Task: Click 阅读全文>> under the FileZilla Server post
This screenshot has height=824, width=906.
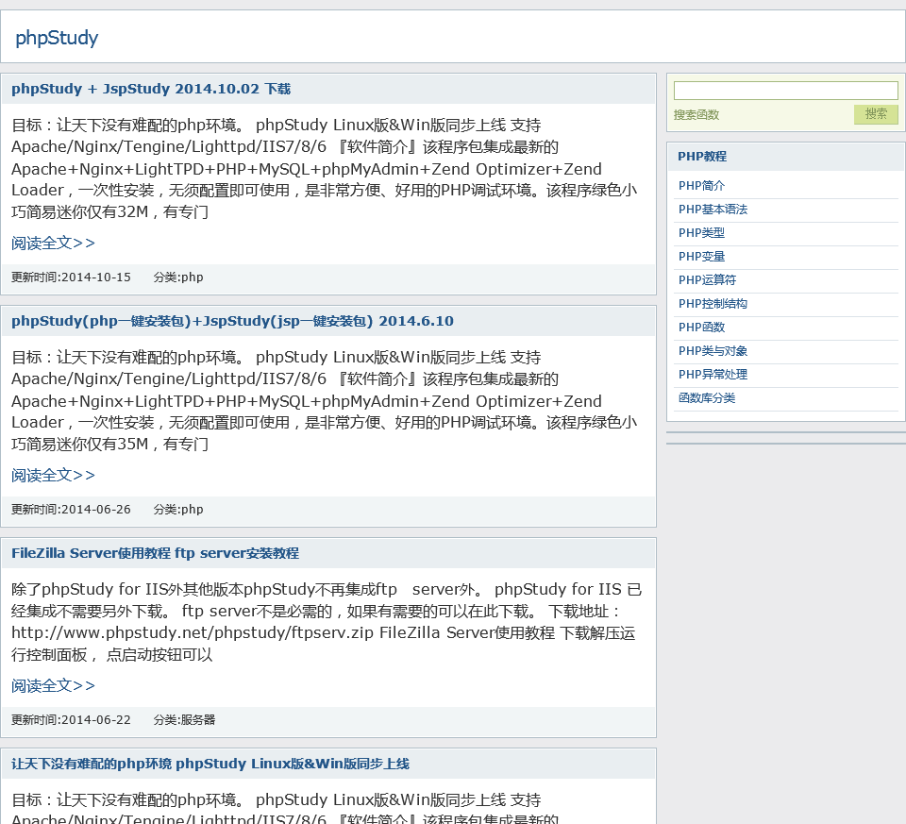Action: pos(53,686)
